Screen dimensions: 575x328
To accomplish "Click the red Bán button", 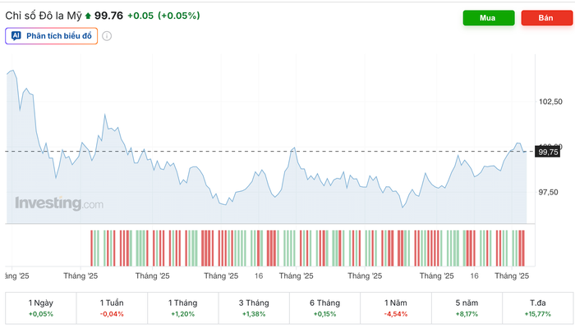I will point(546,18).
